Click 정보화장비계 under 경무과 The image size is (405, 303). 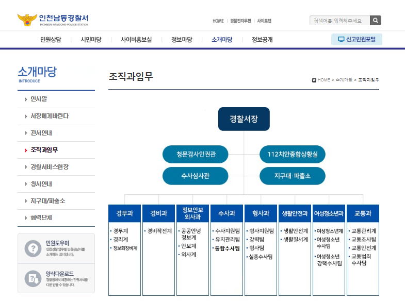coord(125,248)
